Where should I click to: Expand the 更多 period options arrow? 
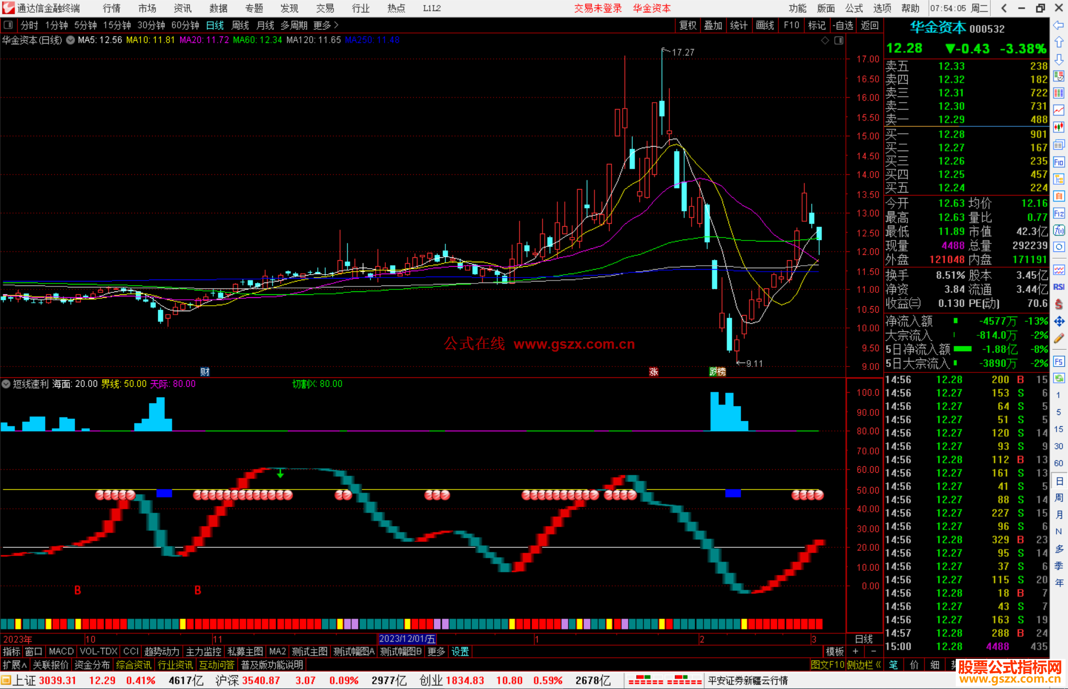[x=336, y=25]
